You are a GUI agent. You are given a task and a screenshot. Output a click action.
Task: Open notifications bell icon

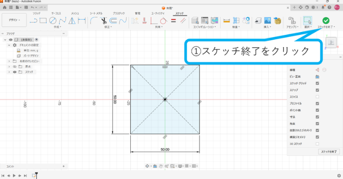tap(323, 7)
